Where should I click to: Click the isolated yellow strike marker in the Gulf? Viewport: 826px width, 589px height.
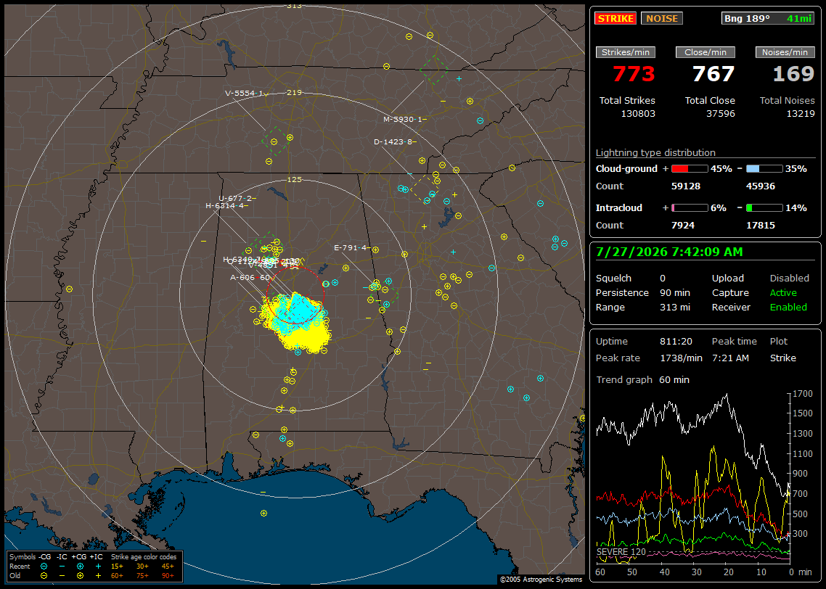264,514
